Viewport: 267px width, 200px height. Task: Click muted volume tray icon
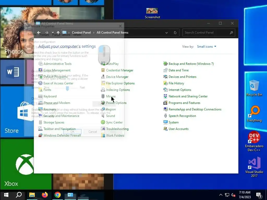pos(233,195)
